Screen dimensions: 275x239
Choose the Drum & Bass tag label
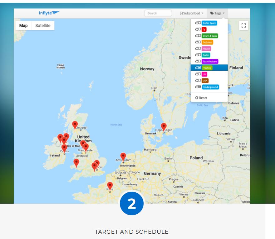click(210, 36)
